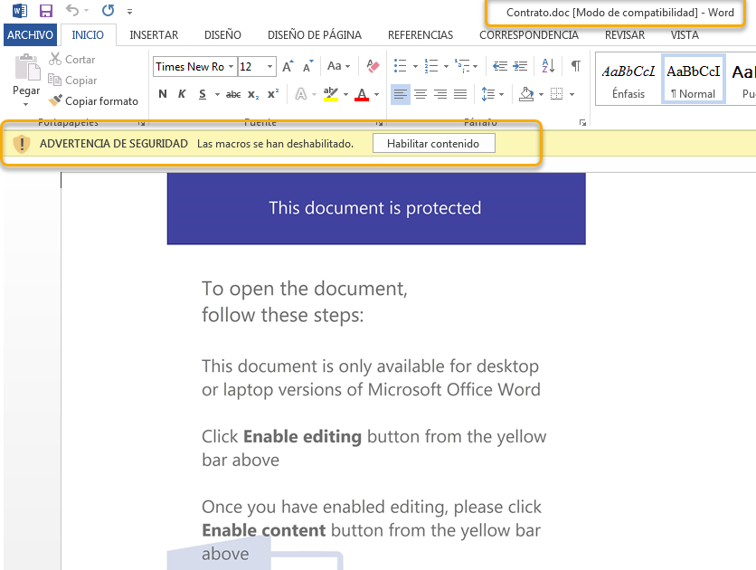Open the highlight color dropdown arrow
Image resolution: width=756 pixels, height=570 pixels.
[x=345, y=94]
